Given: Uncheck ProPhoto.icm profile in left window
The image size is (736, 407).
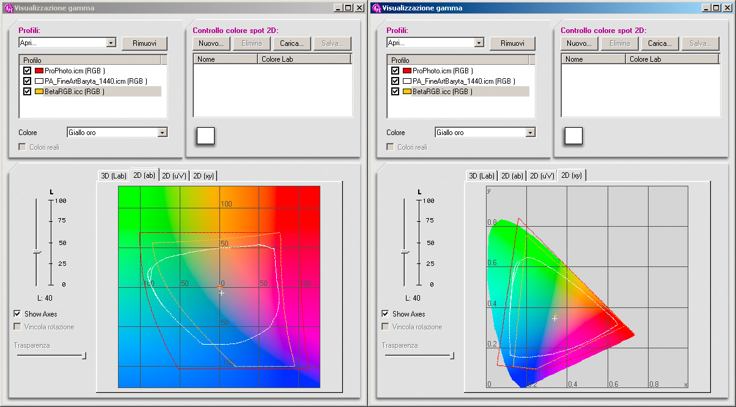Looking at the screenshot, I should tap(27, 71).
